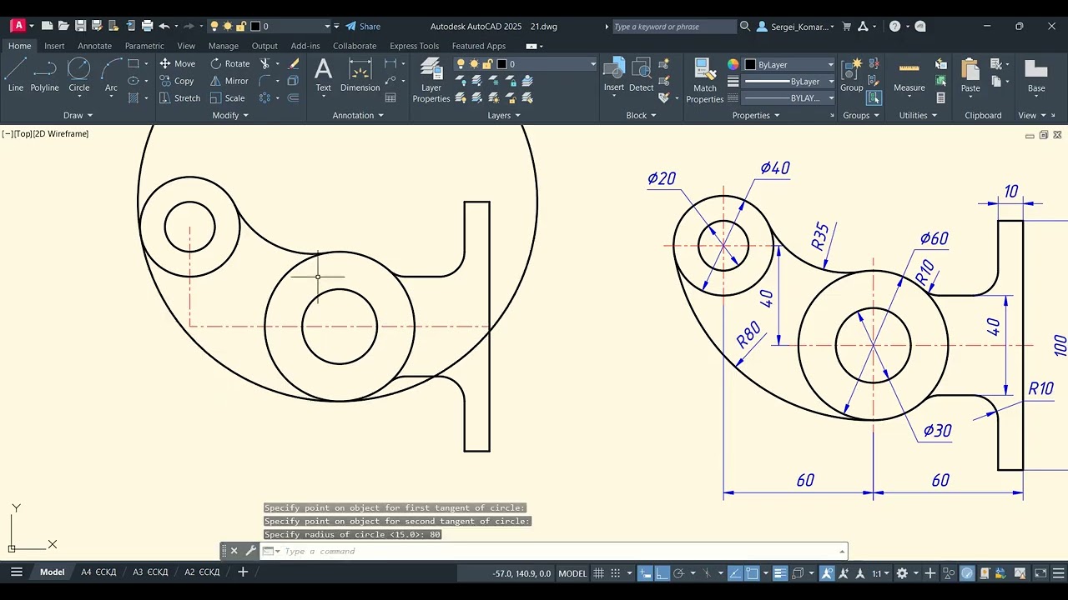Open the Manage ribbon tab
Viewport: 1068px width, 600px height.
[x=224, y=46]
